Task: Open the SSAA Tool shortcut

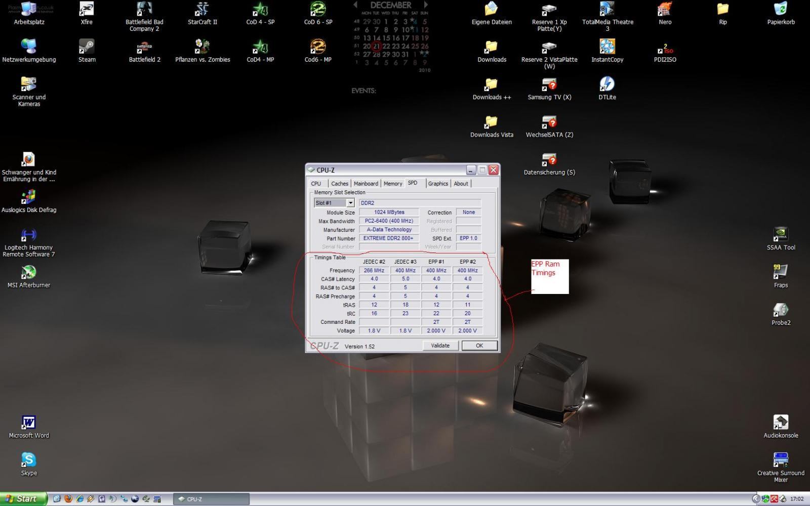Action: click(x=781, y=239)
